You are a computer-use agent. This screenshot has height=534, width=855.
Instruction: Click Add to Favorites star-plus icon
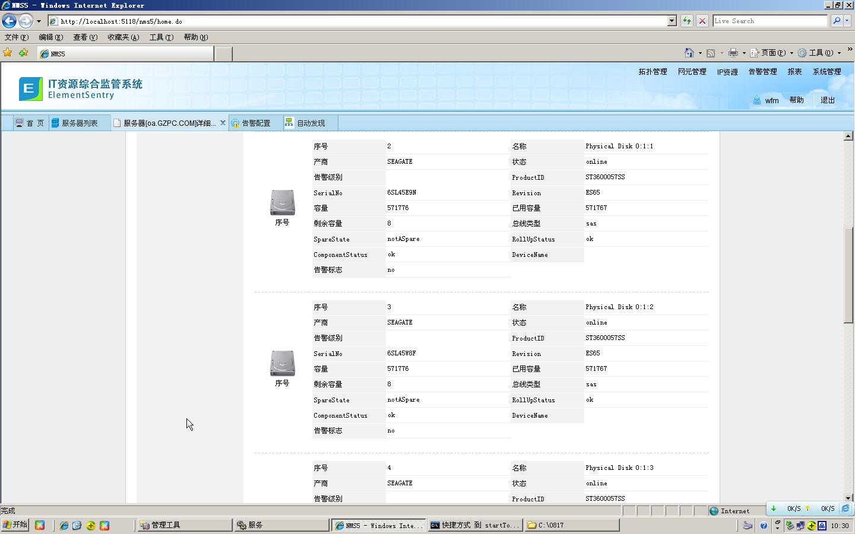pyautogui.click(x=24, y=53)
